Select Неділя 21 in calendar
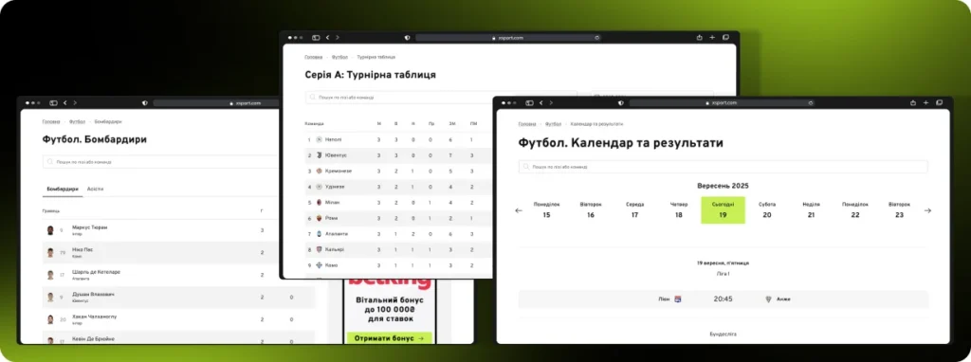 click(x=812, y=209)
